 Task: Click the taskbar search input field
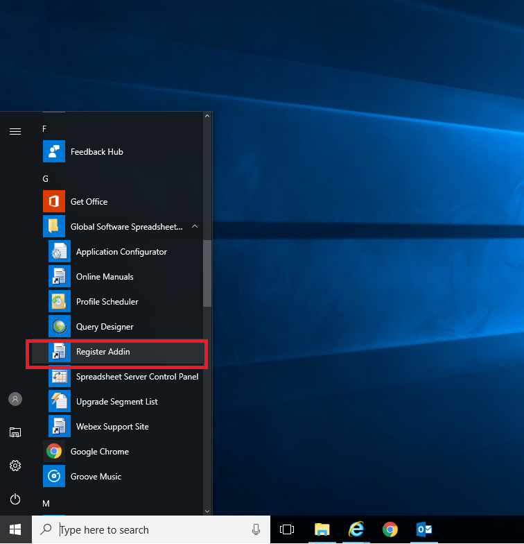pos(152,530)
